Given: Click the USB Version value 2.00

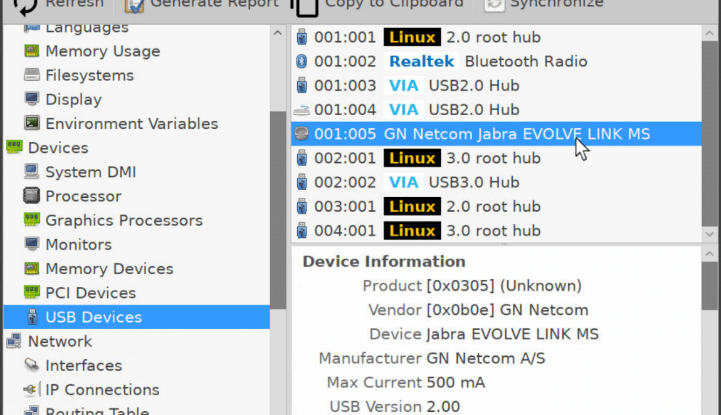Looking at the screenshot, I should tap(443, 406).
